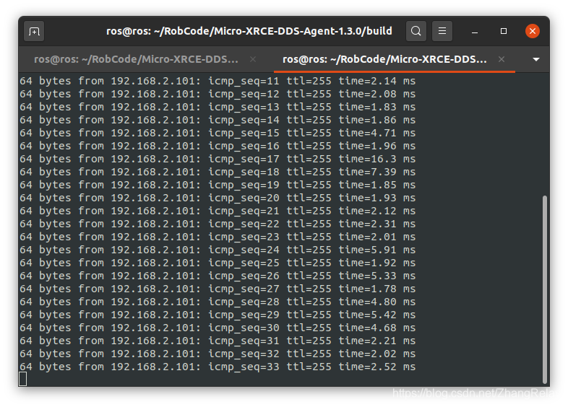Click the icmp_seq=21 ping line
The height and width of the screenshot is (407, 568).
point(218,211)
